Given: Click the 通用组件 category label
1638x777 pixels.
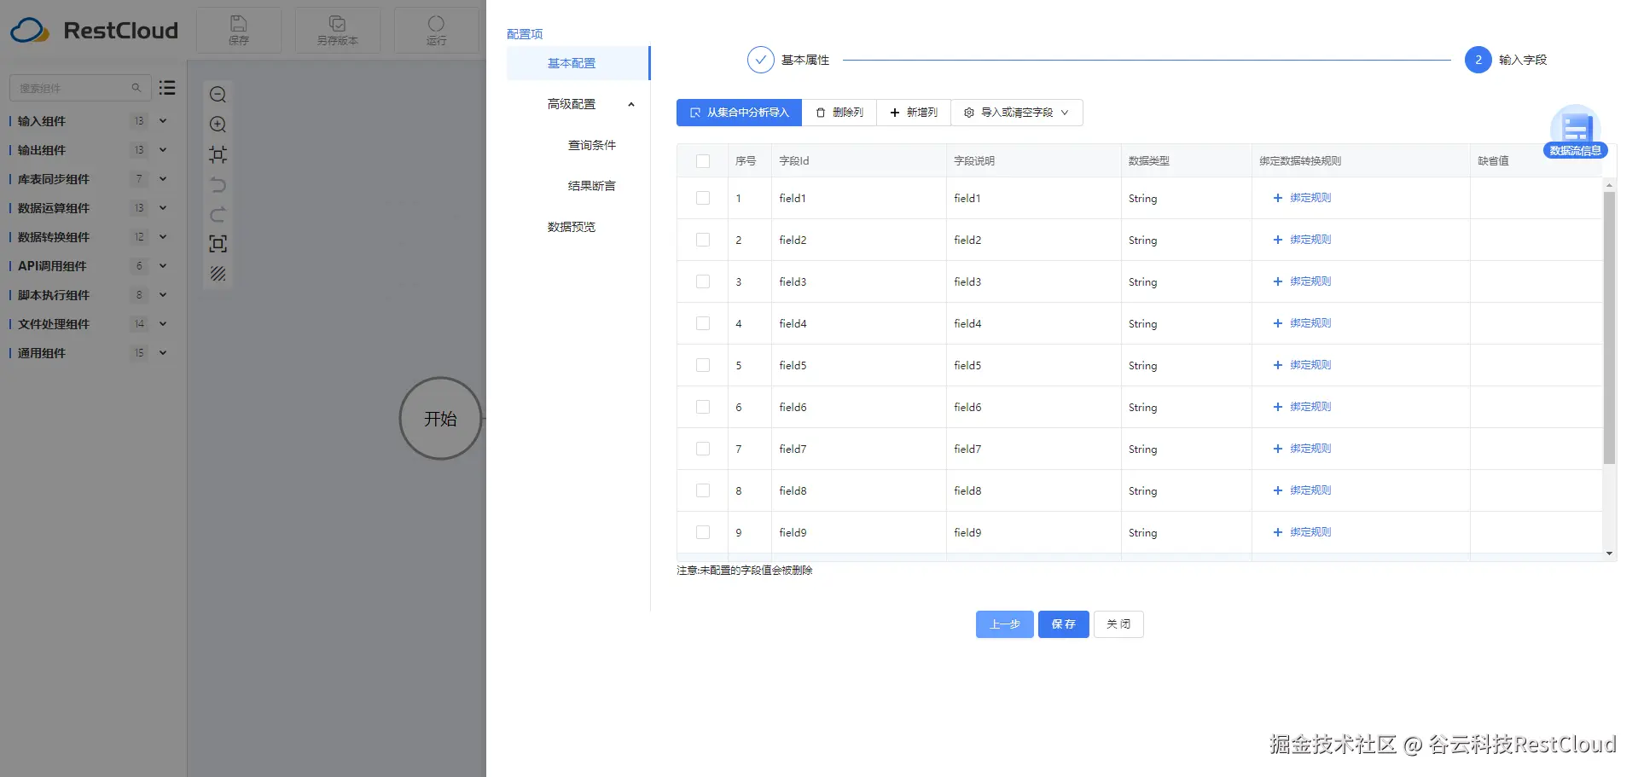Looking at the screenshot, I should click(x=42, y=353).
